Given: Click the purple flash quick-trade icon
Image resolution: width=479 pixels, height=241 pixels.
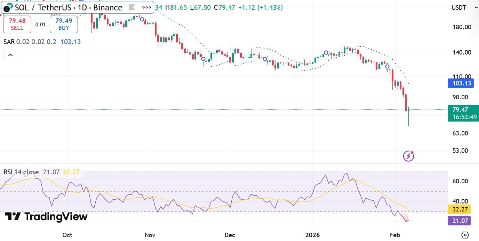Looking at the screenshot, I should 408,156.
